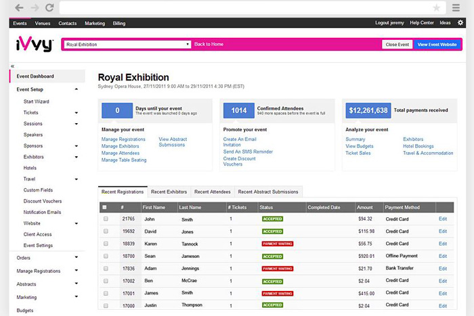Viewport: 474px width, 316px height.
Task: Switch to the Recent Exhibitors tab
Action: coord(169,192)
